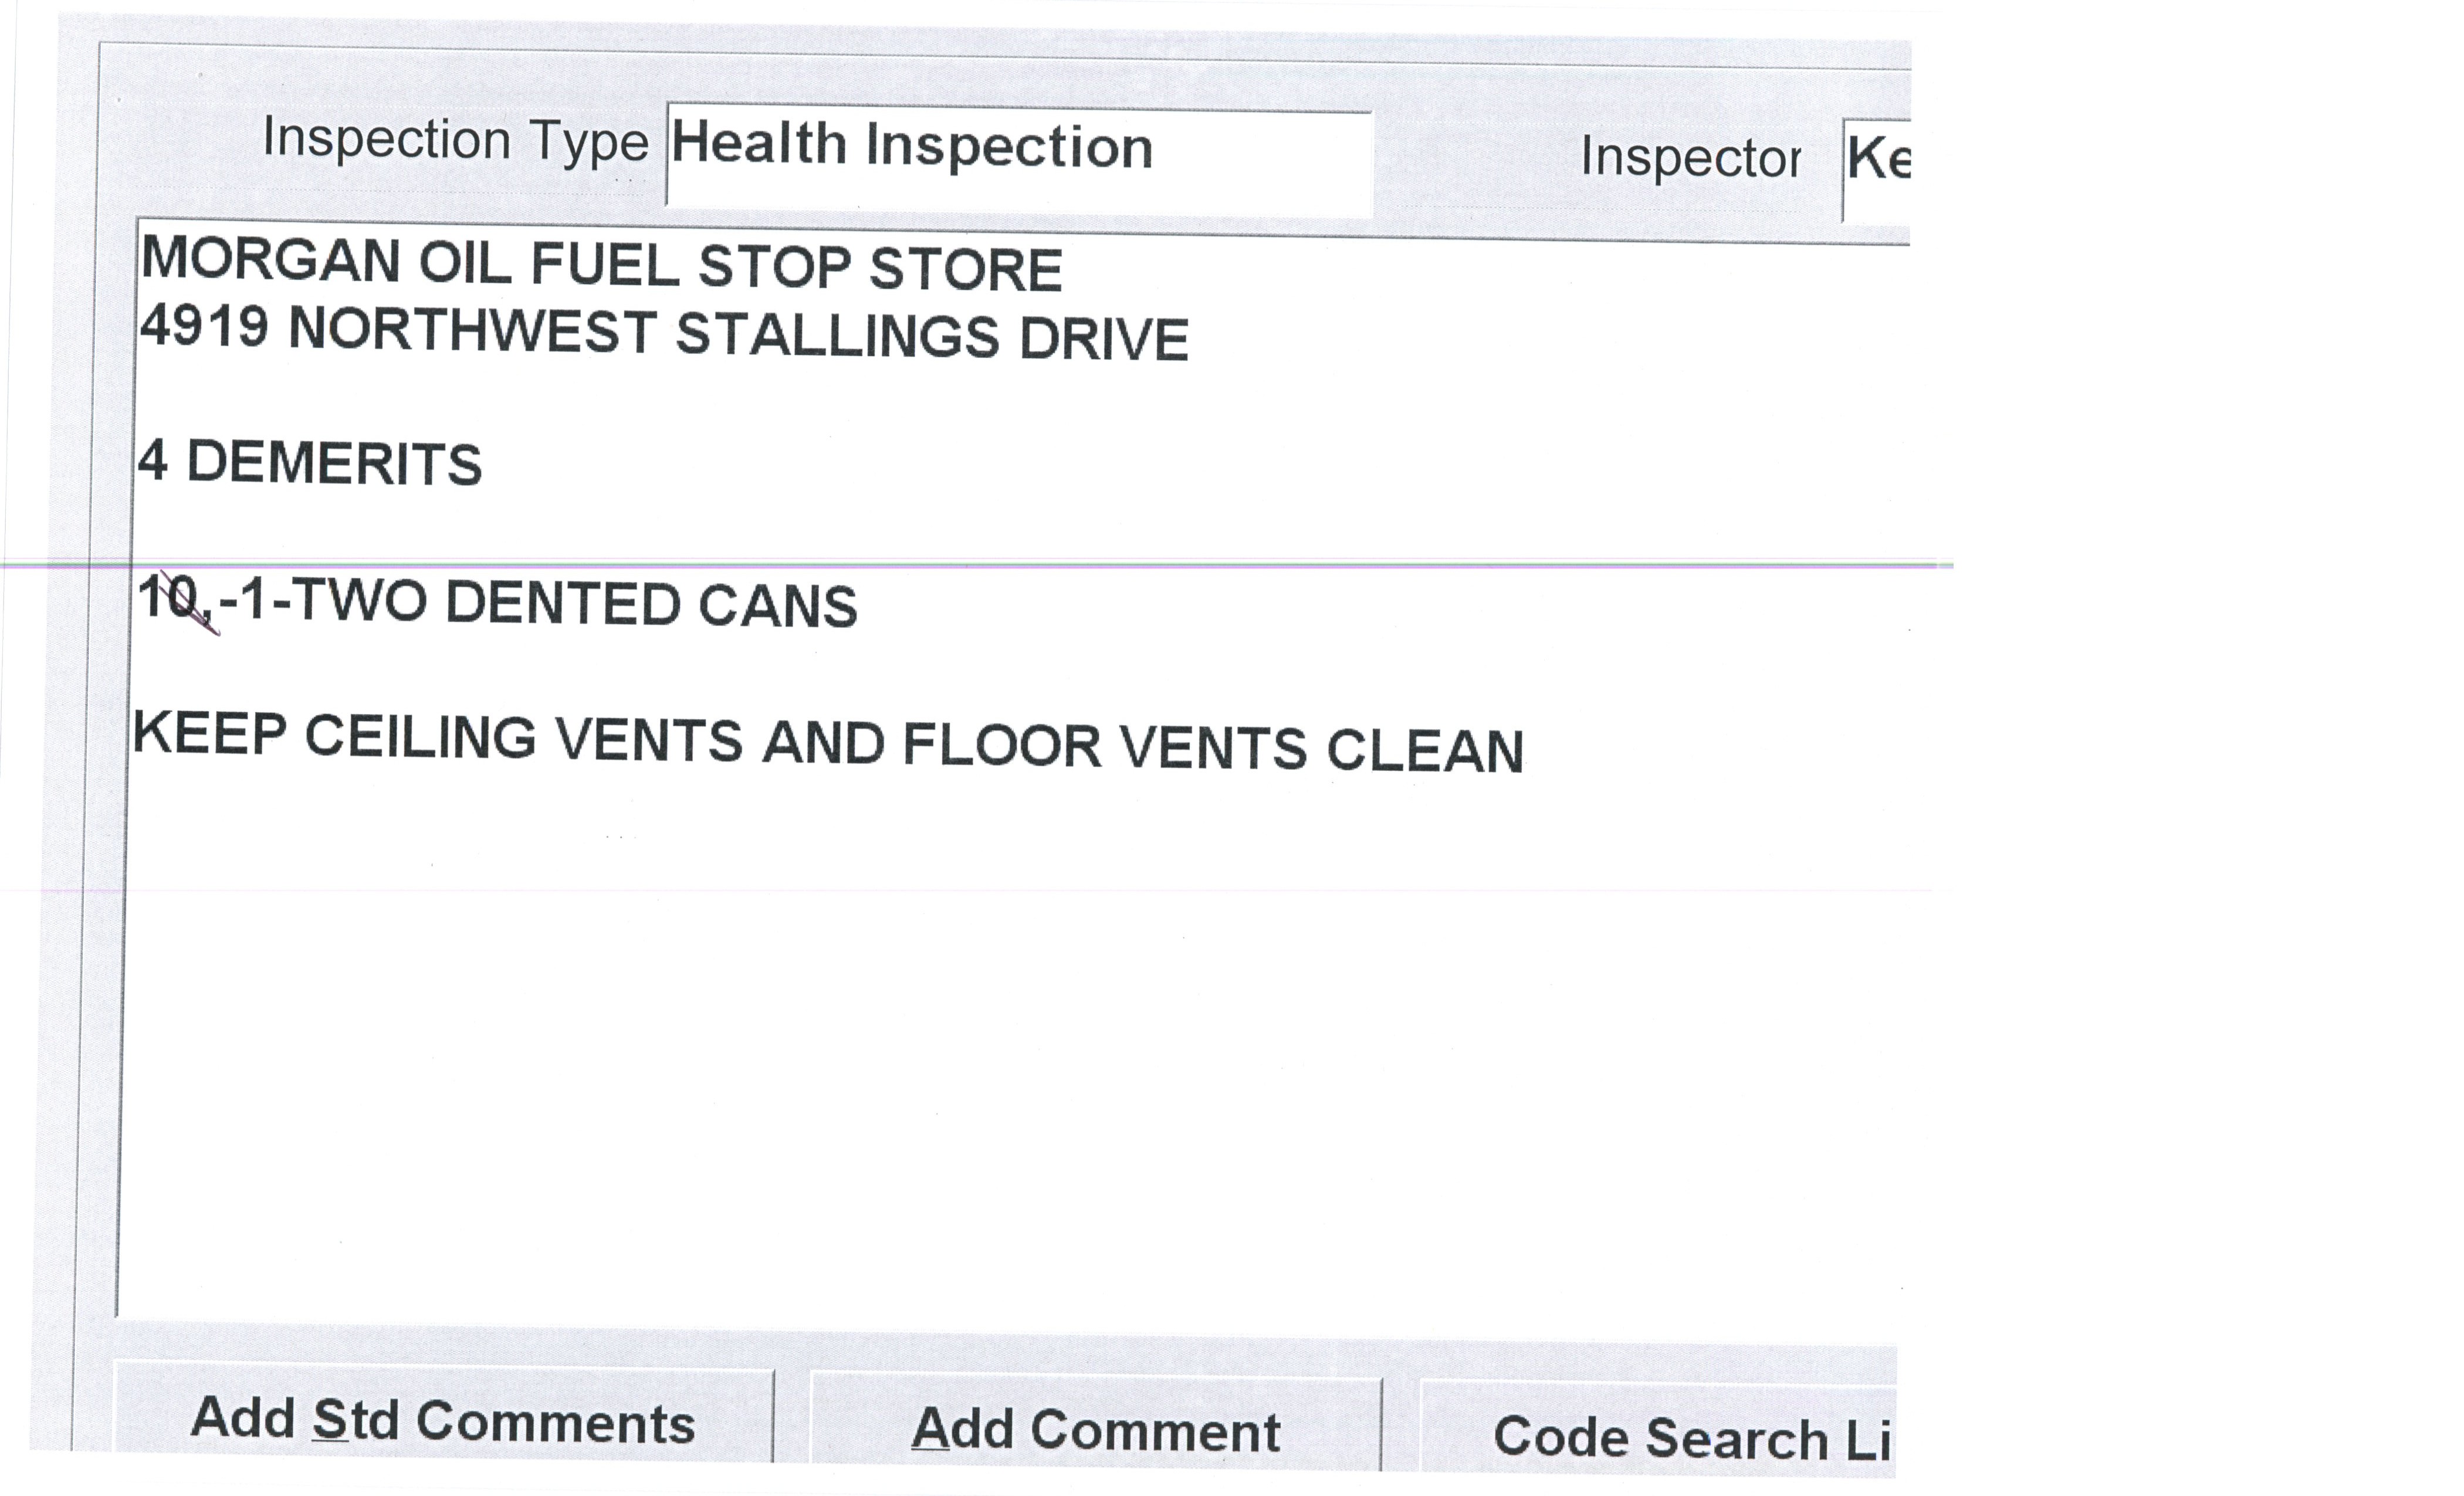This screenshot has height=1496, width=2464.
Task: Place cursor on the word CLEAN
Action: [1424, 751]
